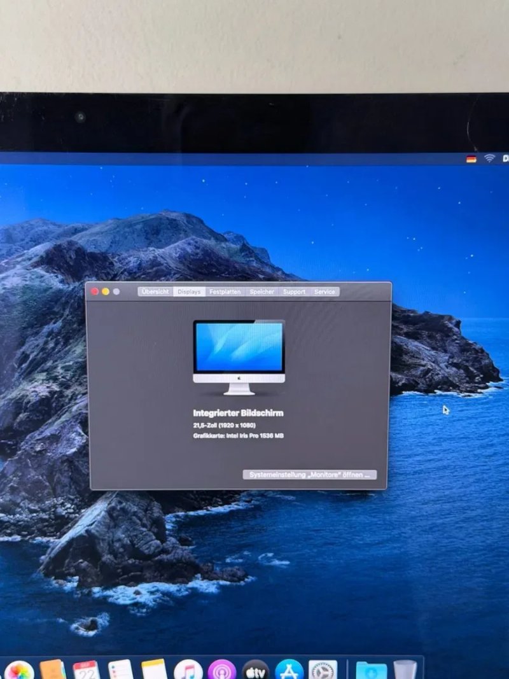Switch to the Übersicht tab
The width and height of the screenshot is (509, 679).
coord(155,292)
